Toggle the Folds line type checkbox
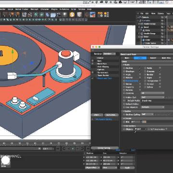This screenshot has width=173, height=173. pos(160,68)
